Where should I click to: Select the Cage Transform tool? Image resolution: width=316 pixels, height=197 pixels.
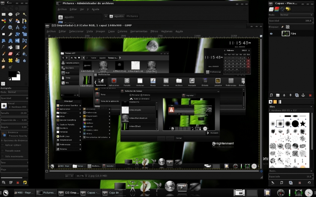tap(24, 41)
